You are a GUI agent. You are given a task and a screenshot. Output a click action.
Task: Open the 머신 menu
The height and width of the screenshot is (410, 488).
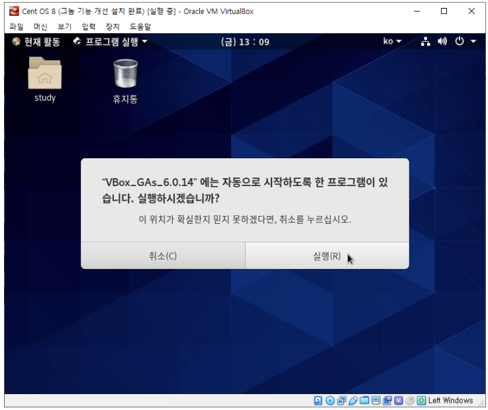[x=40, y=26]
